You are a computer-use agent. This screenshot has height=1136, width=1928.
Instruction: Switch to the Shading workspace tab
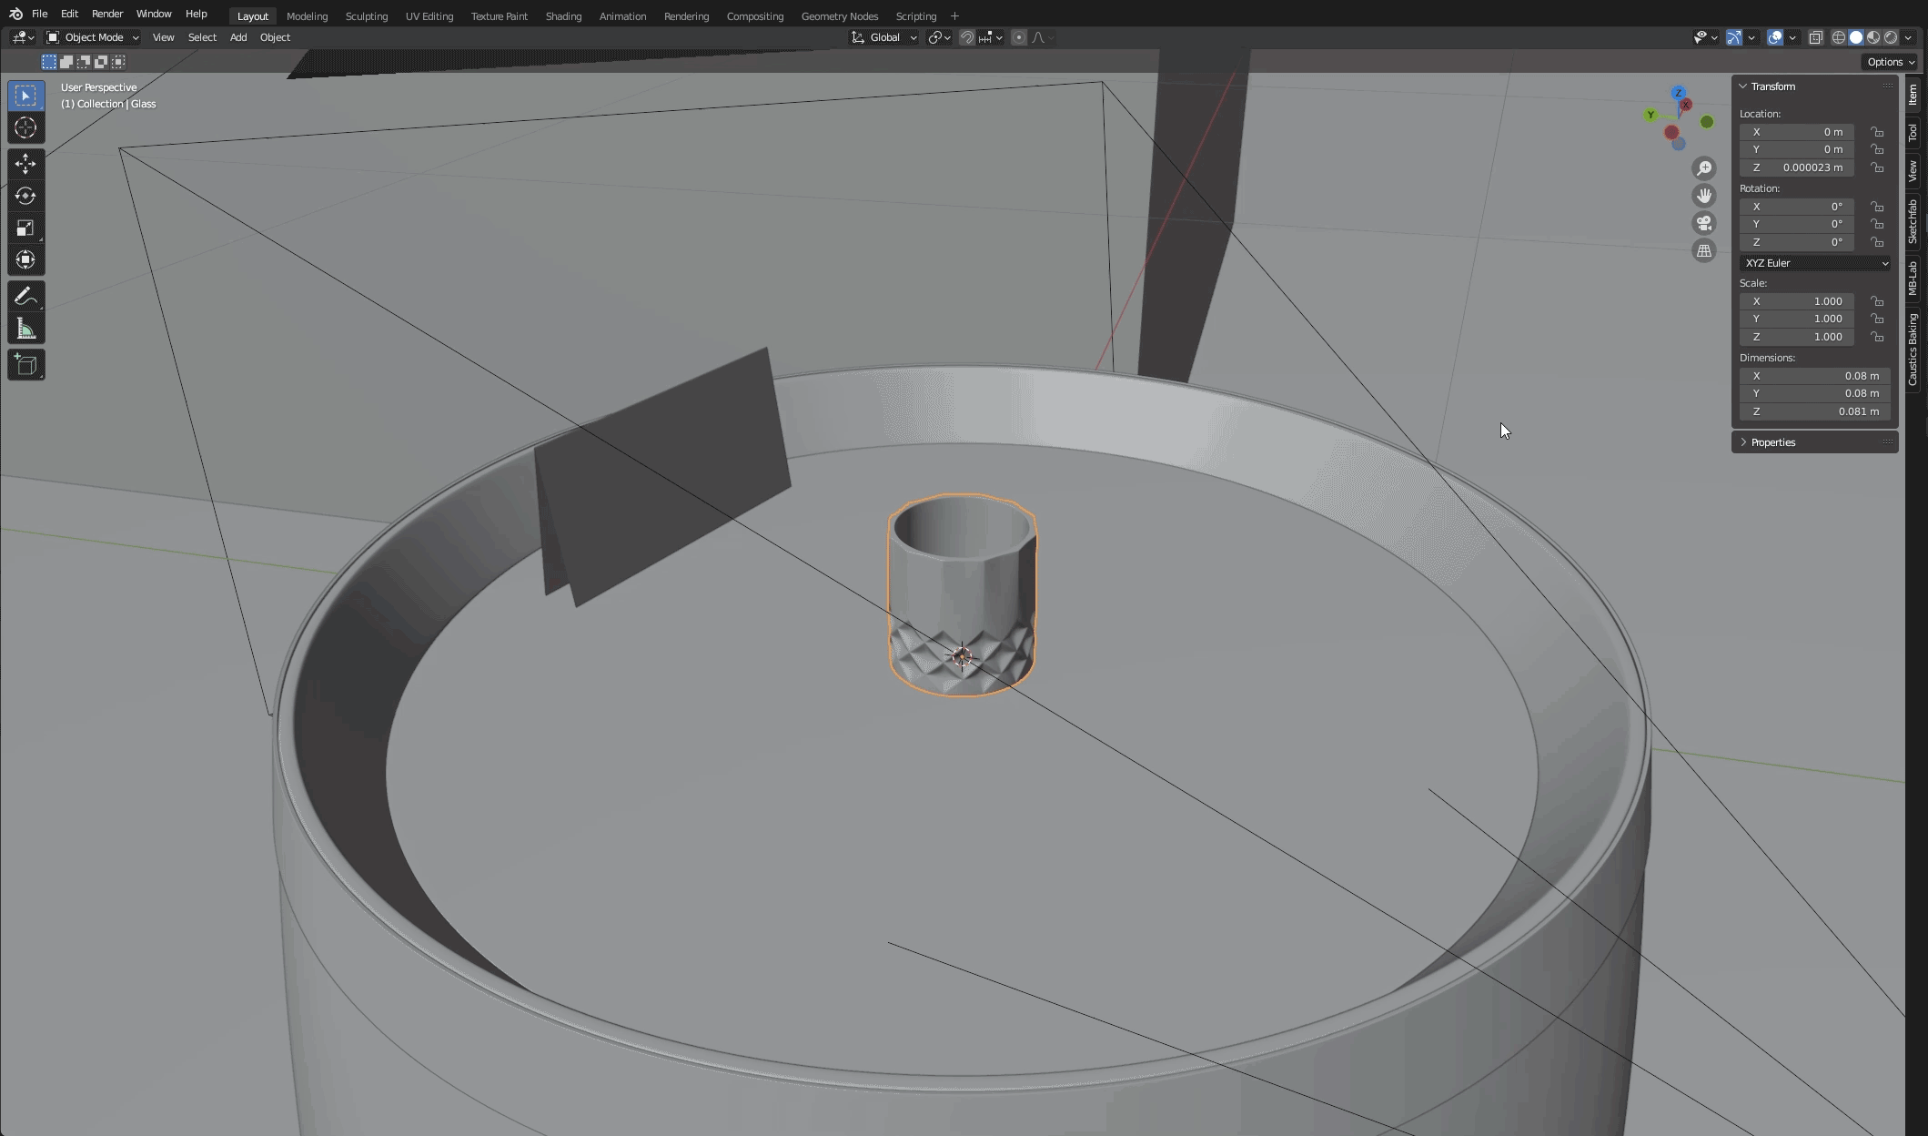[563, 15]
